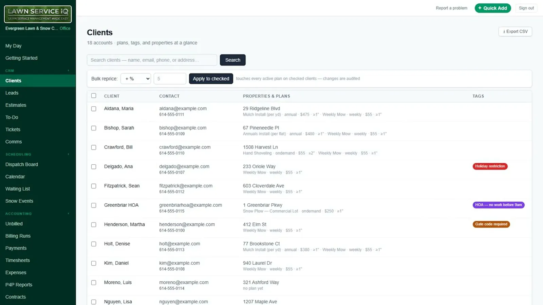Open client Fitzpatrick, Sean
This screenshot has width=543, height=305.
(121, 186)
